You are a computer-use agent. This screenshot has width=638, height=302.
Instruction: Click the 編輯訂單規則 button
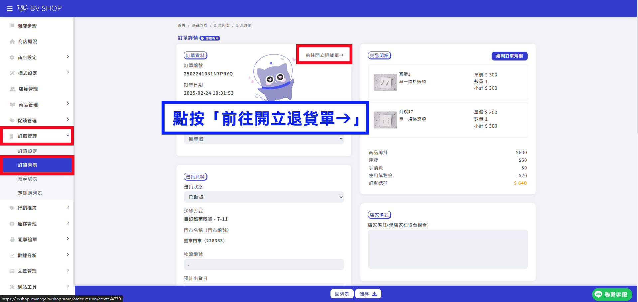[x=509, y=56]
